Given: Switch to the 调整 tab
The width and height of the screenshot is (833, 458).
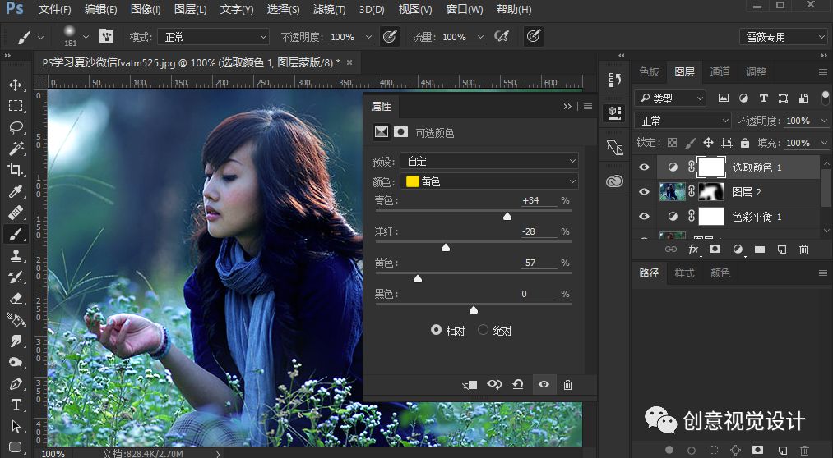Looking at the screenshot, I should point(756,71).
